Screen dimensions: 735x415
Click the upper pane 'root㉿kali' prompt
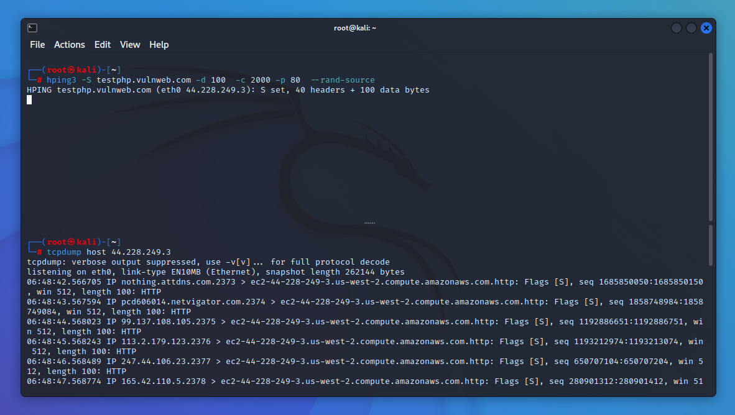72,70
